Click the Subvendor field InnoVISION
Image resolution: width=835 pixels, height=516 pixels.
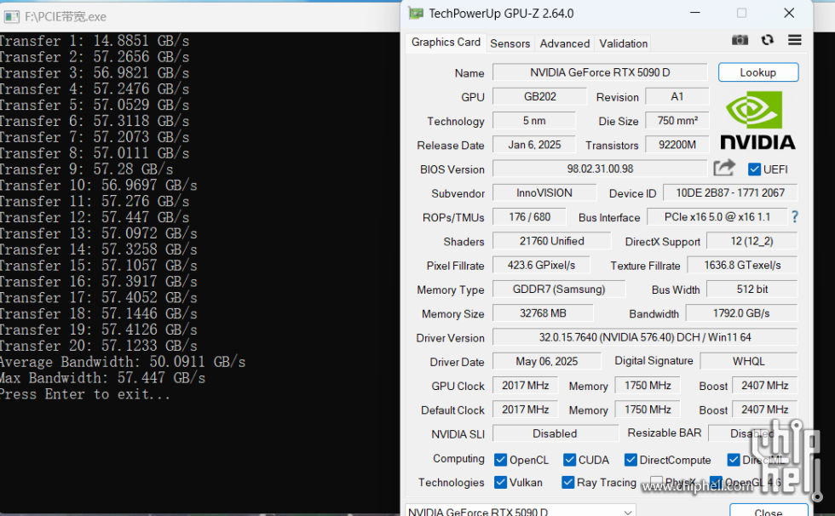[x=544, y=193]
